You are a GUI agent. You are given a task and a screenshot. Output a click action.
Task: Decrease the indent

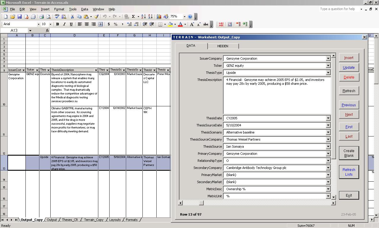145,24
